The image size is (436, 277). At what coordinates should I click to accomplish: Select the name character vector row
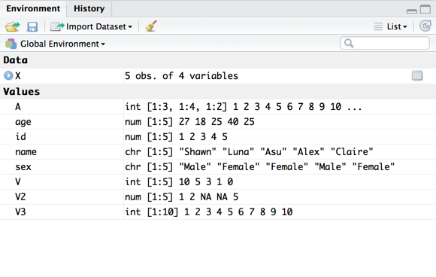[x=218, y=152]
